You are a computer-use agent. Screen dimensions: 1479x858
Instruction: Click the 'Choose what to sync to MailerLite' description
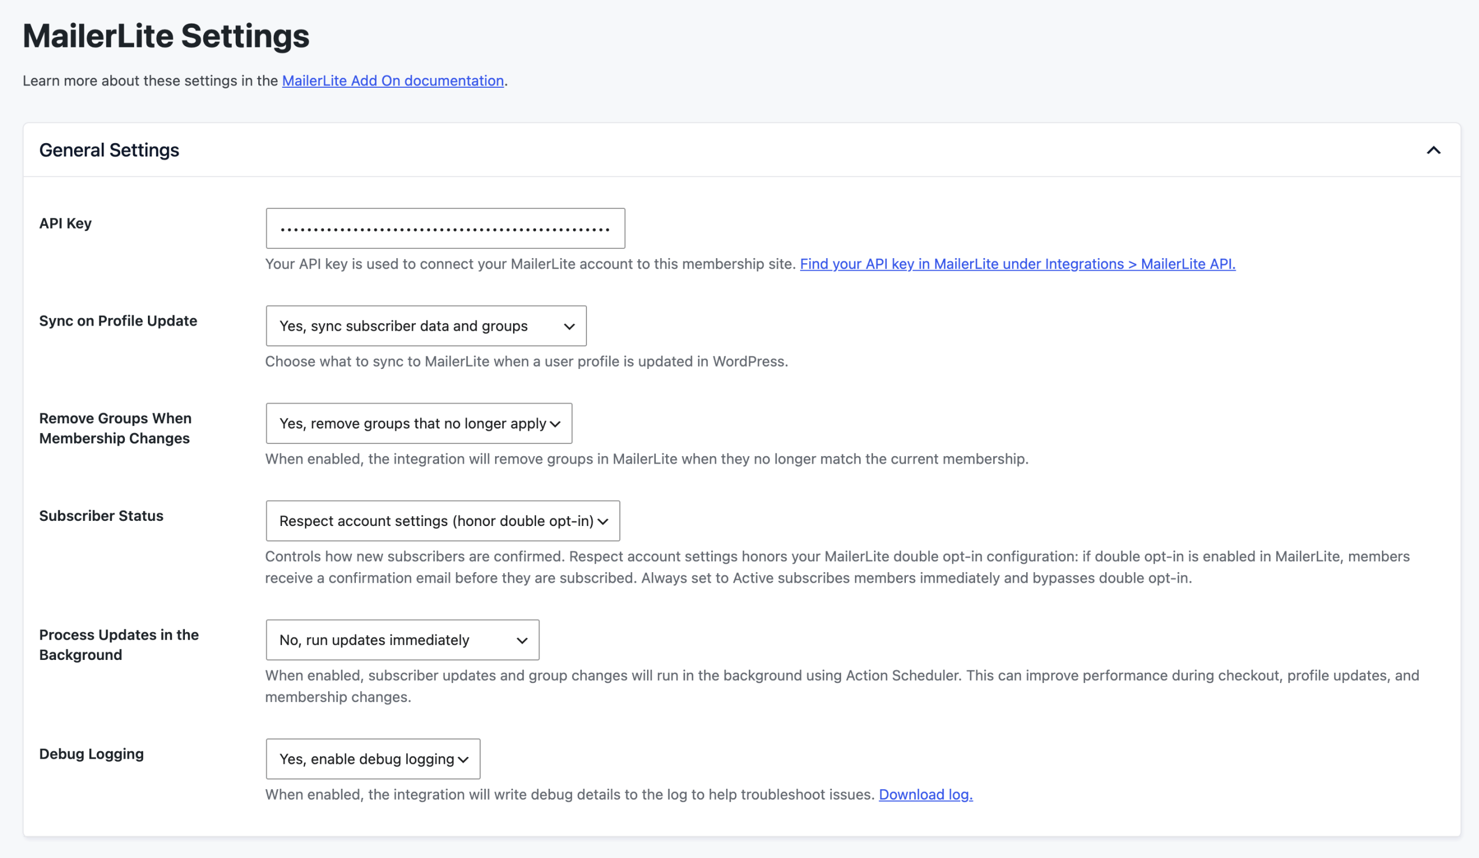tap(526, 361)
